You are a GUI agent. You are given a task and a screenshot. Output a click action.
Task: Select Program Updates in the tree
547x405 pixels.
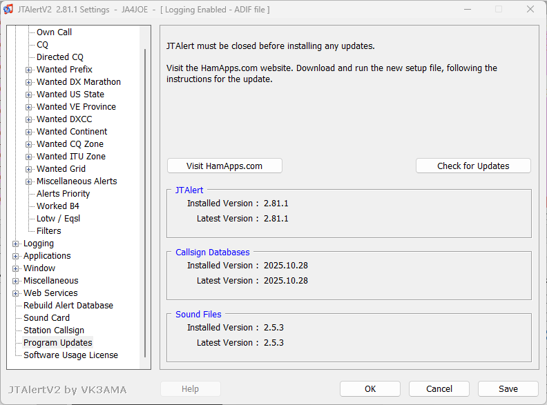58,343
